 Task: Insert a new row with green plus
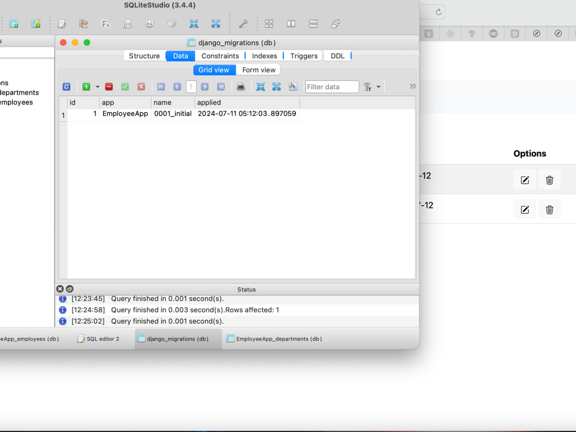tap(86, 87)
